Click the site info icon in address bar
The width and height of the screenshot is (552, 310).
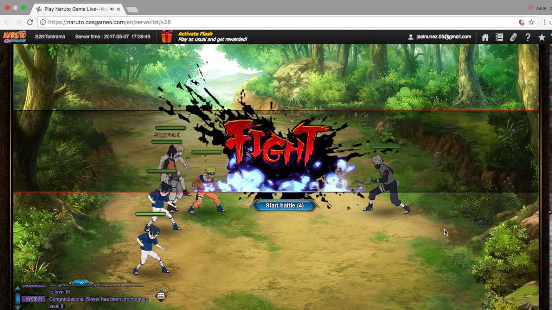(x=43, y=22)
